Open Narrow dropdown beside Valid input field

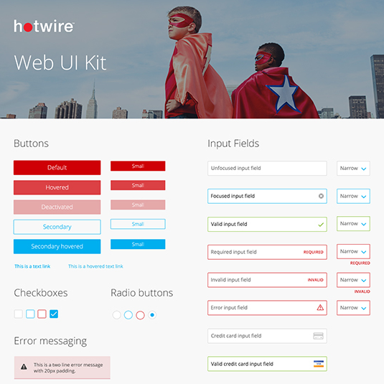coord(353,224)
